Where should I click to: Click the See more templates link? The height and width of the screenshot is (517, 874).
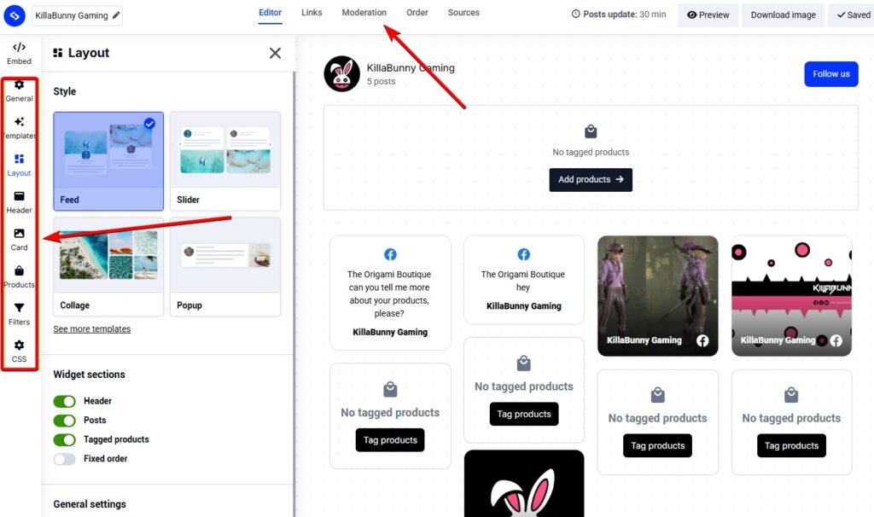[x=91, y=328]
